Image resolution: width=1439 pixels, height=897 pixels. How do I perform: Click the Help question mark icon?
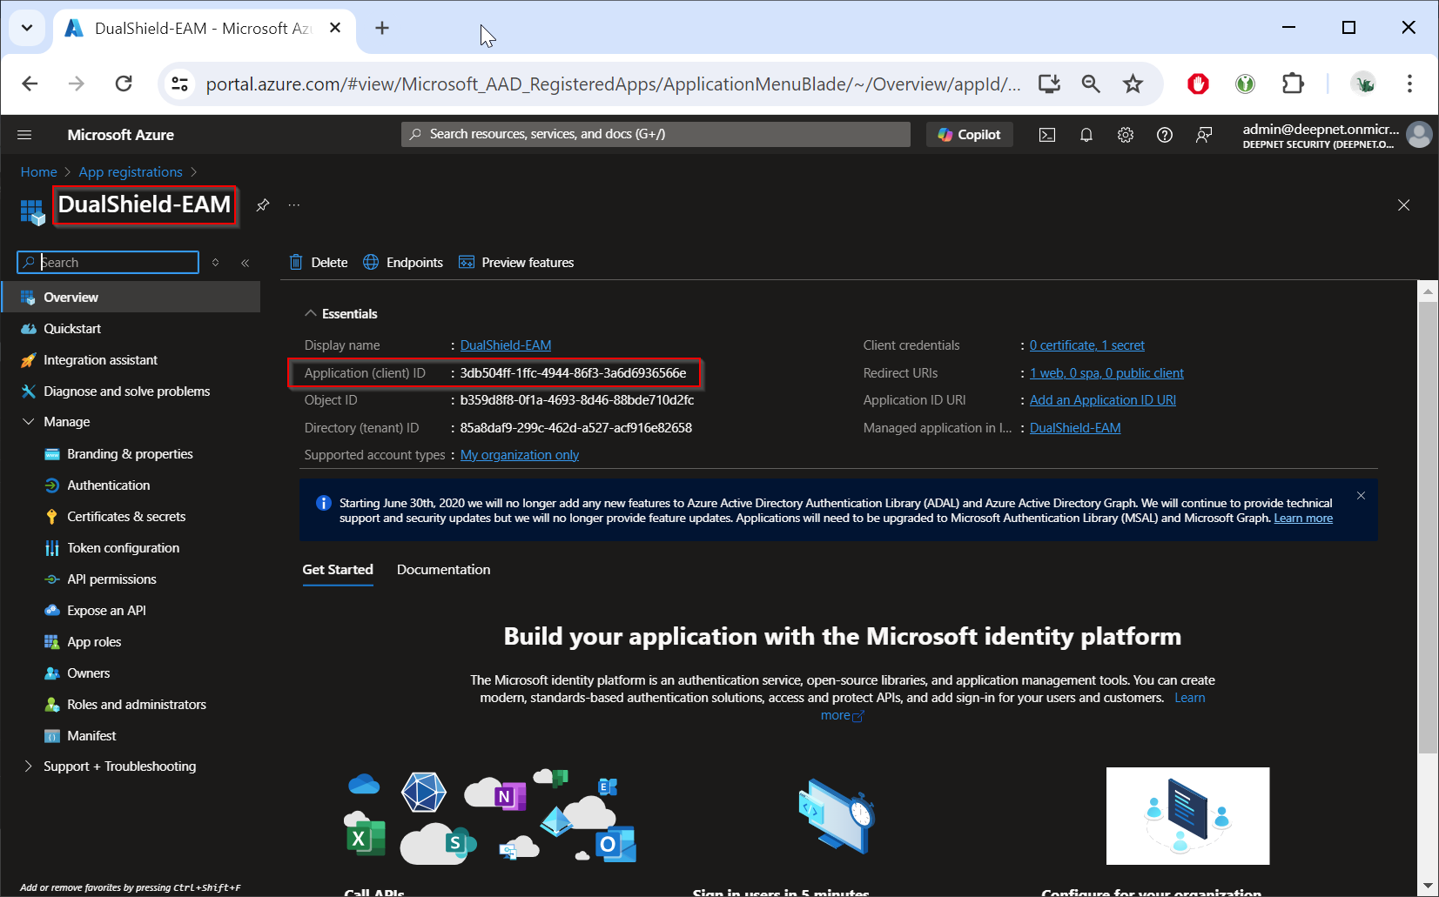(x=1165, y=135)
